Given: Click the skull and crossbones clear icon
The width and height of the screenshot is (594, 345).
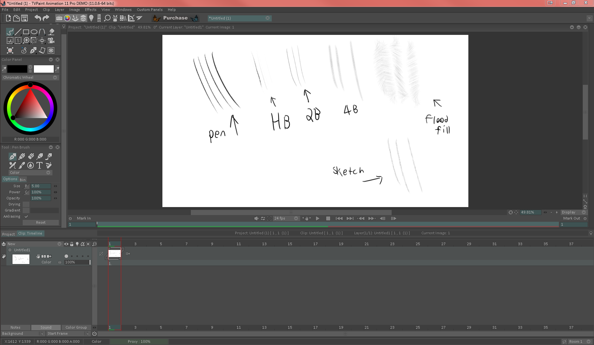Looking at the screenshot, I should [10, 50].
